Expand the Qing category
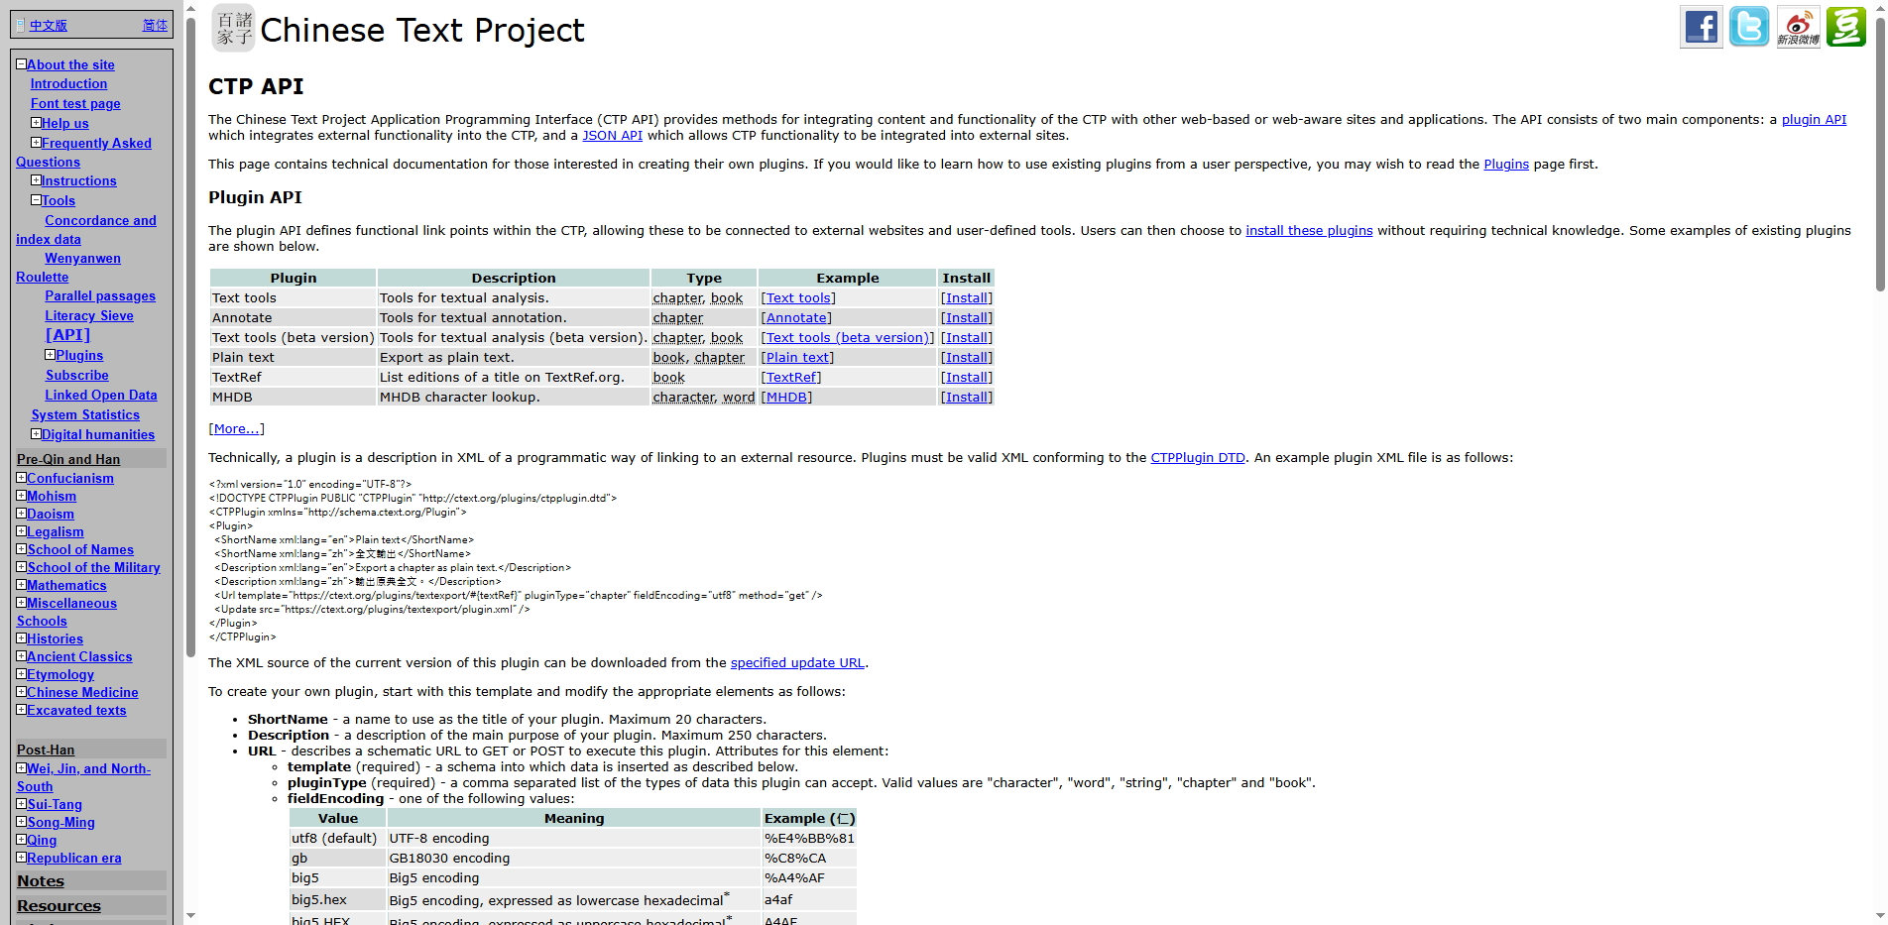Viewport: 1888px width, 925px height. pyautogui.click(x=22, y=840)
